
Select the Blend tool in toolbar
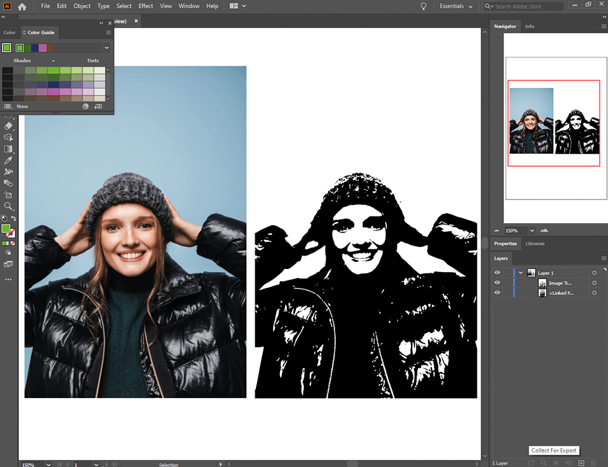click(8, 184)
